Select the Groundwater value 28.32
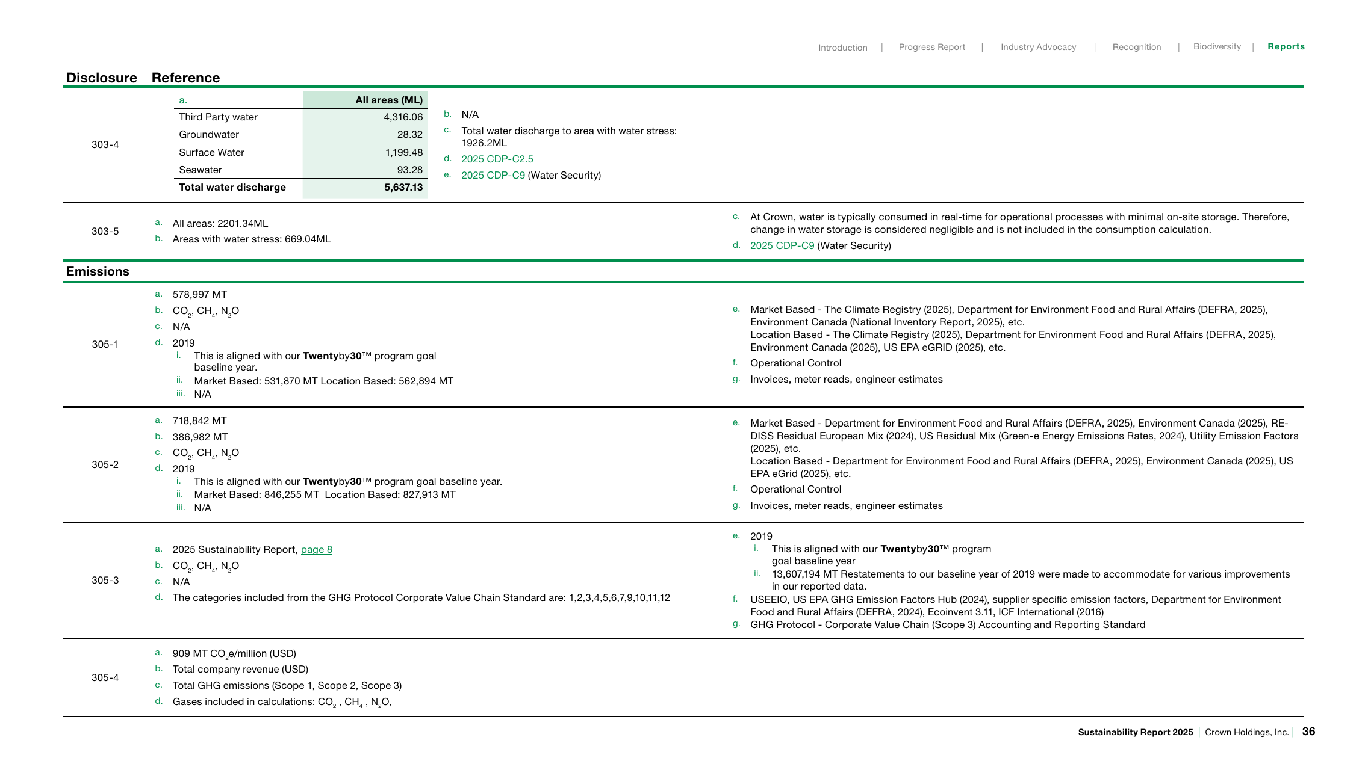The height and width of the screenshot is (767, 1365). [409, 134]
